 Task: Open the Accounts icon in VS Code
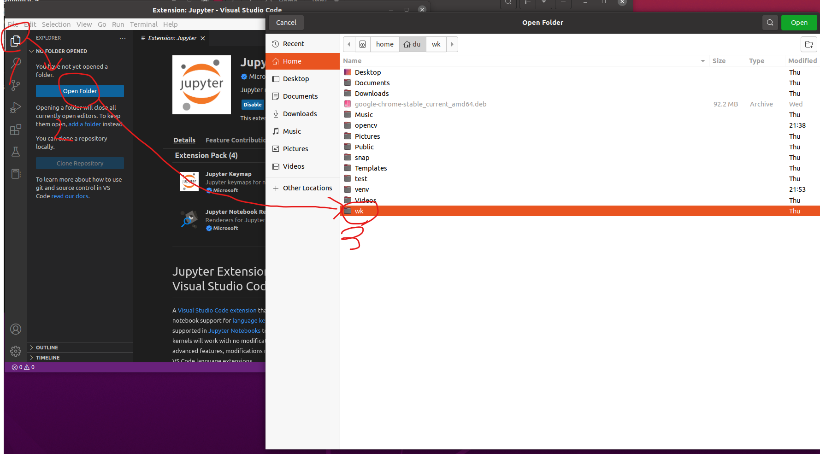tap(16, 329)
